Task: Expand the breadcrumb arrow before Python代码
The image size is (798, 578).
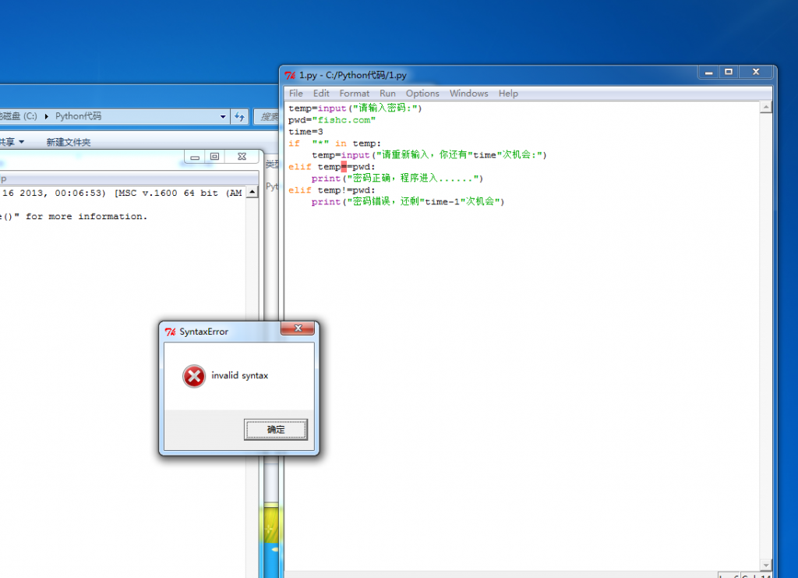Action: tap(47, 116)
